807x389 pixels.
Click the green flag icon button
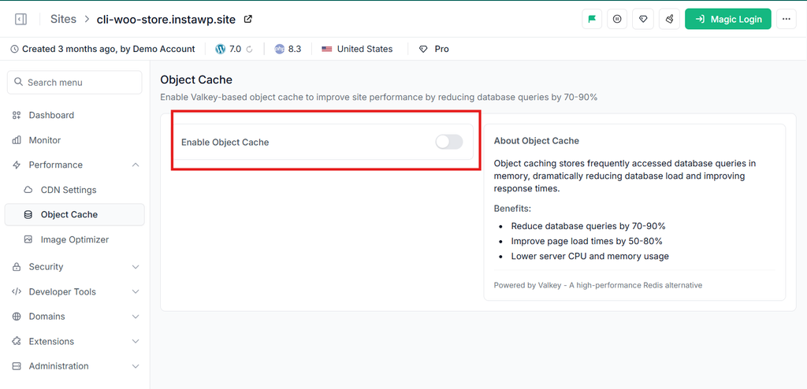click(x=592, y=19)
